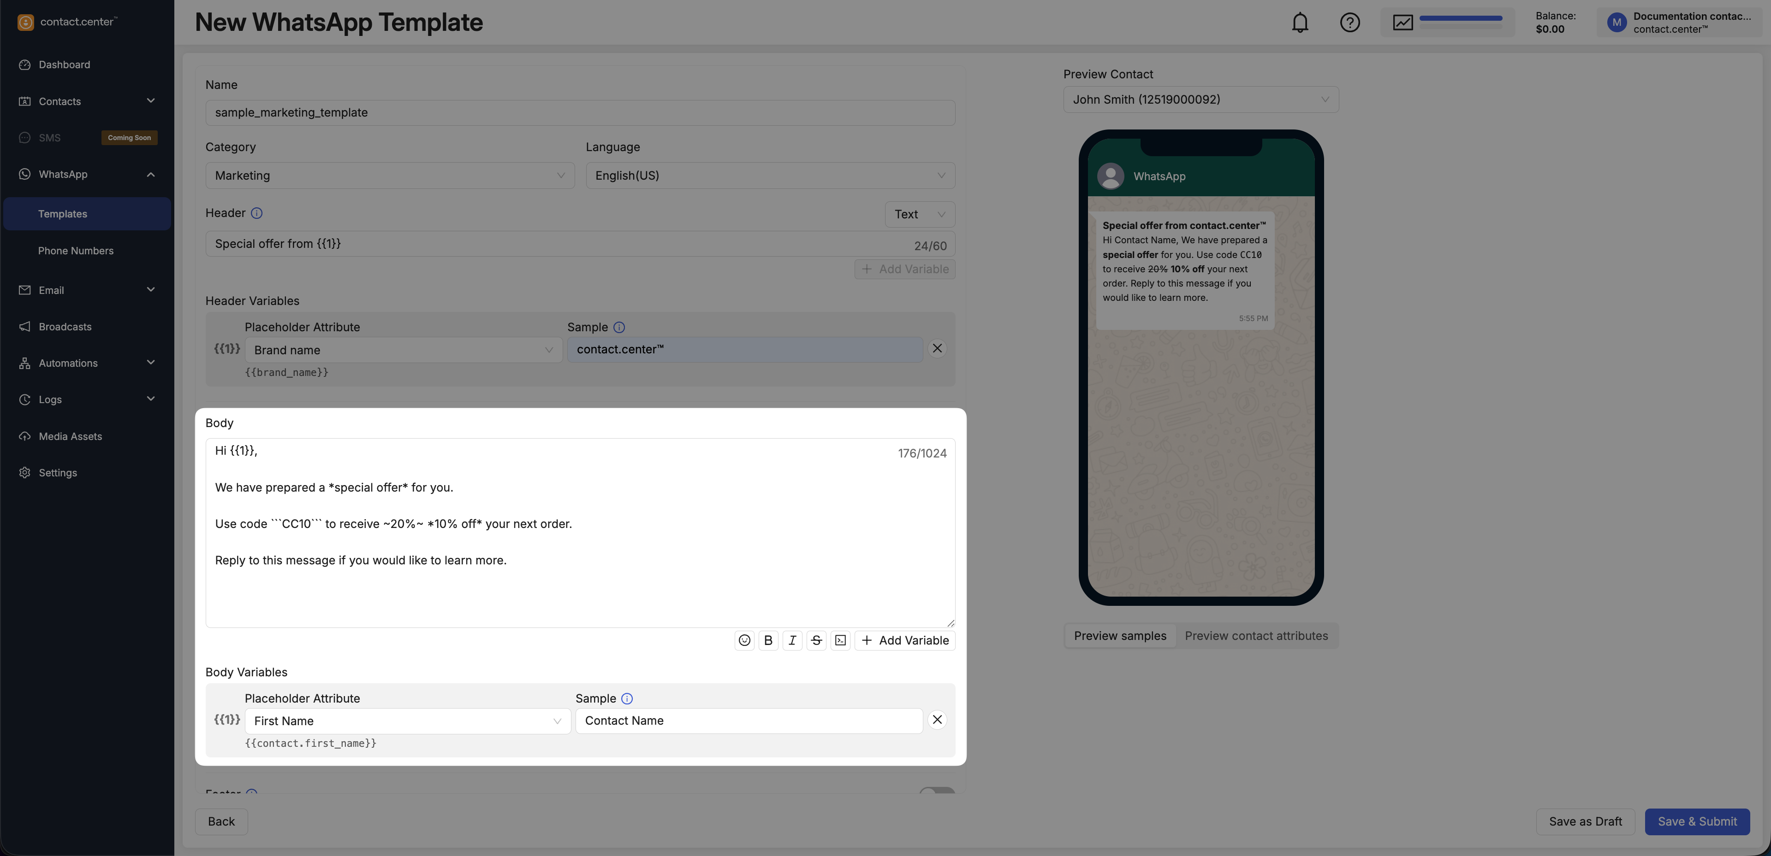Open the help question mark icon
Image resolution: width=1771 pixels, height=856 pixels.
tap(1349, 23)
